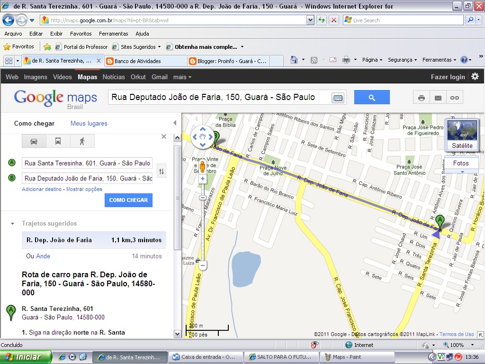Viewport: 485px width, 364px height.
Task: Open the Arquivo menu
Action: 13,34
